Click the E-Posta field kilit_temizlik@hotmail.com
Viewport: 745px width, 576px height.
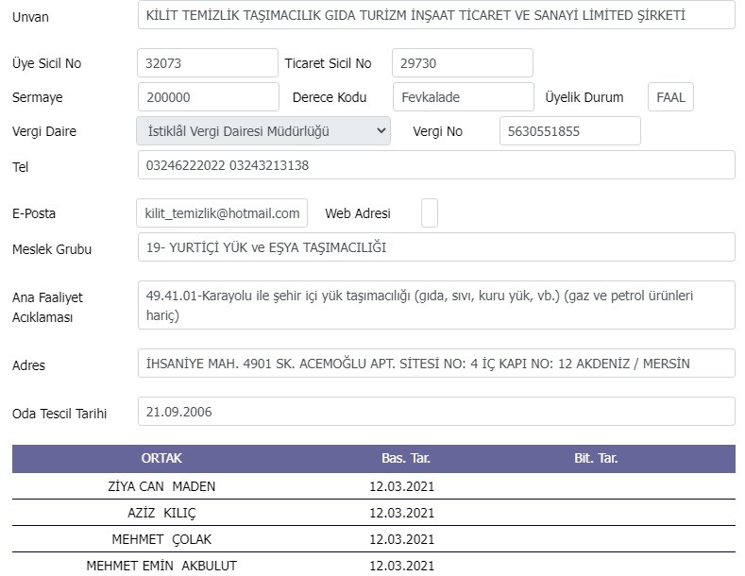point(222,213)
